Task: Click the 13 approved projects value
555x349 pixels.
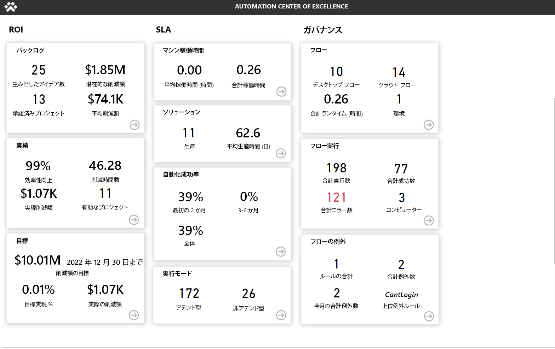Action: (x=39, y=99)
